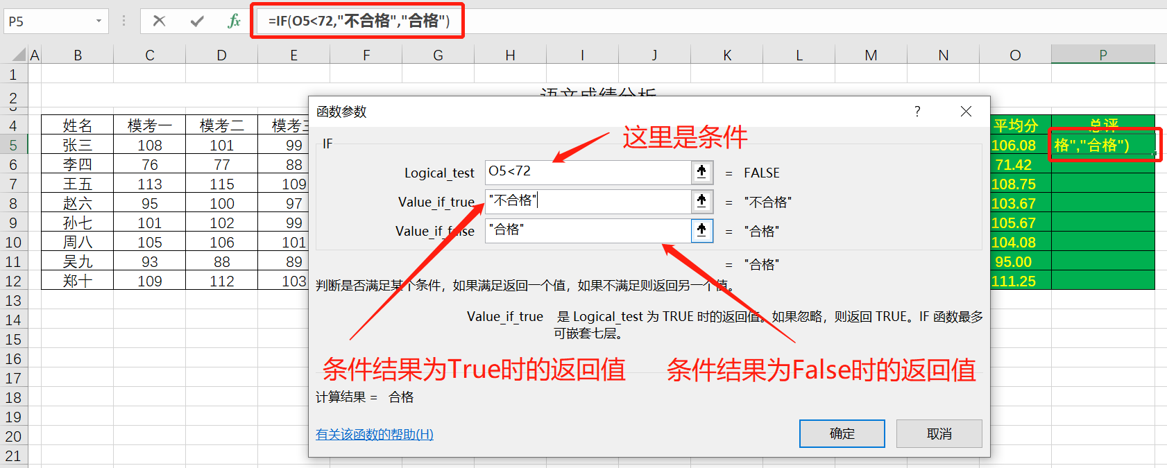Select row 12 header

[x=13, y=281]
